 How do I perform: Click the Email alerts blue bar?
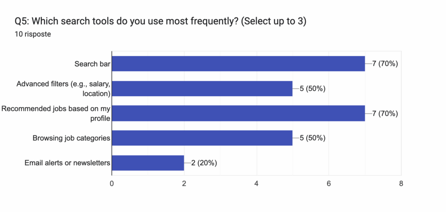tap(148, 163)
